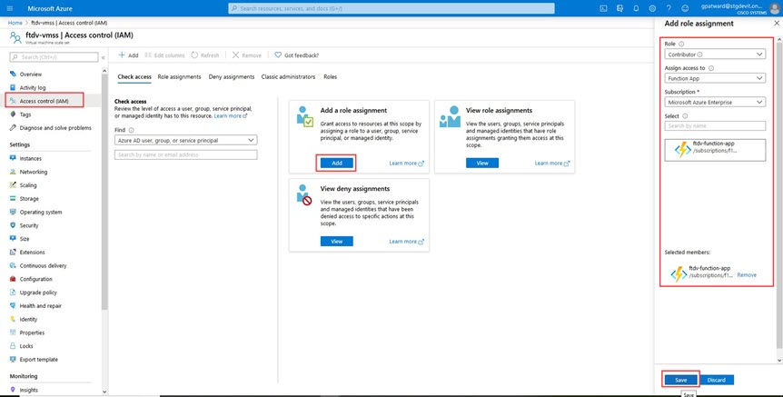Viewport: 783px width, 397px height.
Task: Click Remove in the toolbar
Action: coord(247,55)
